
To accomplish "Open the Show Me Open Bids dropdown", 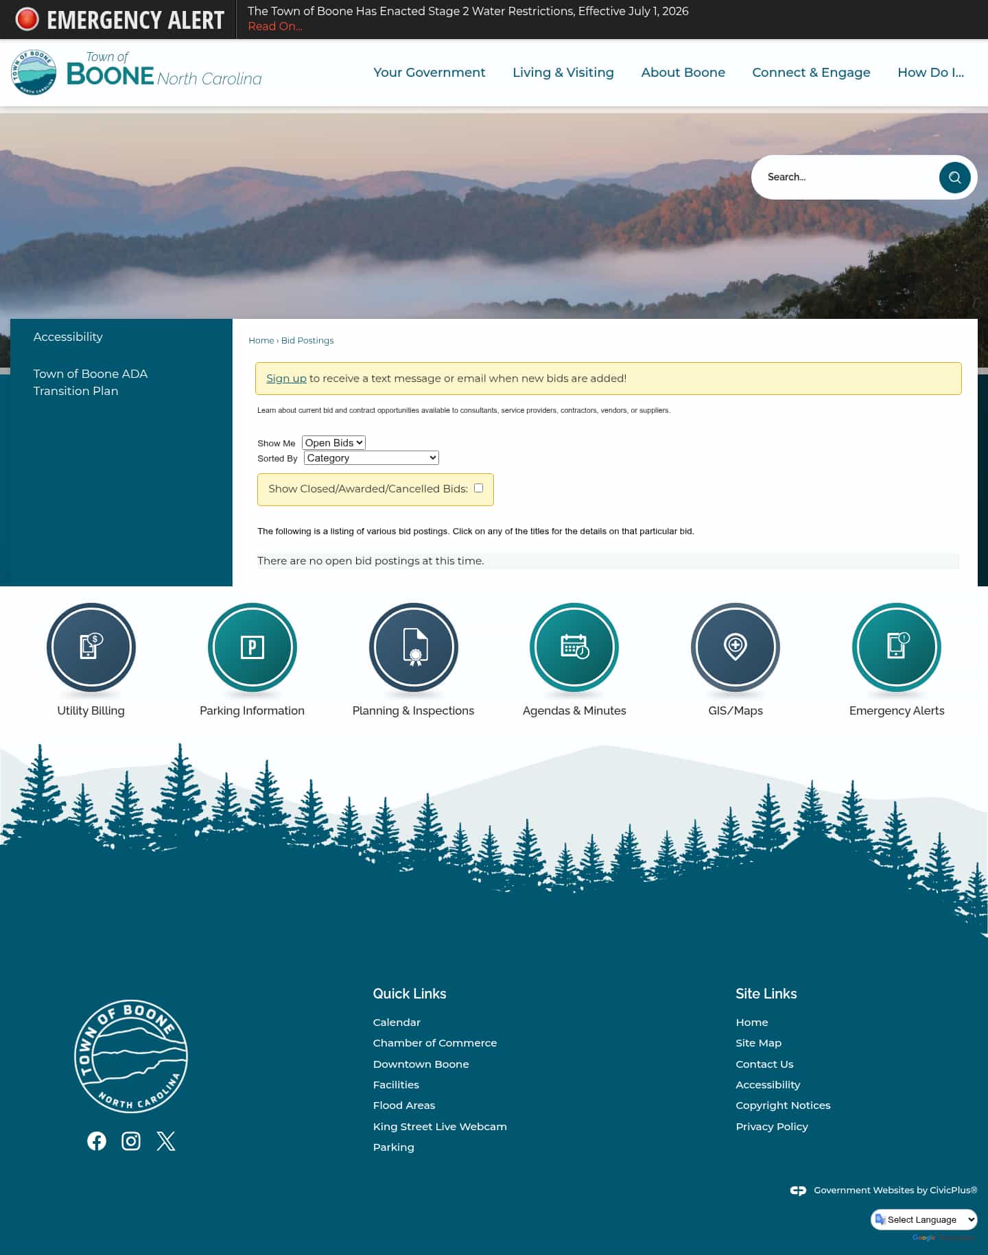I will click(x=333, y=443).
